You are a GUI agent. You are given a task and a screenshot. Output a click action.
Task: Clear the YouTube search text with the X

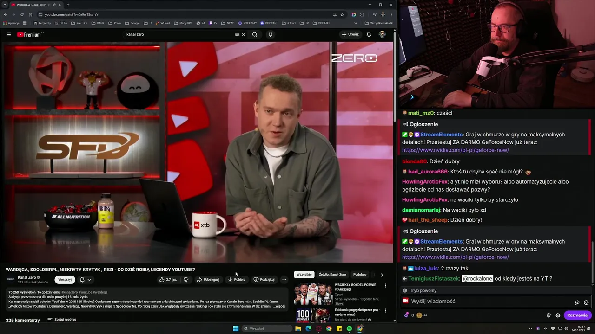[243, 34]
